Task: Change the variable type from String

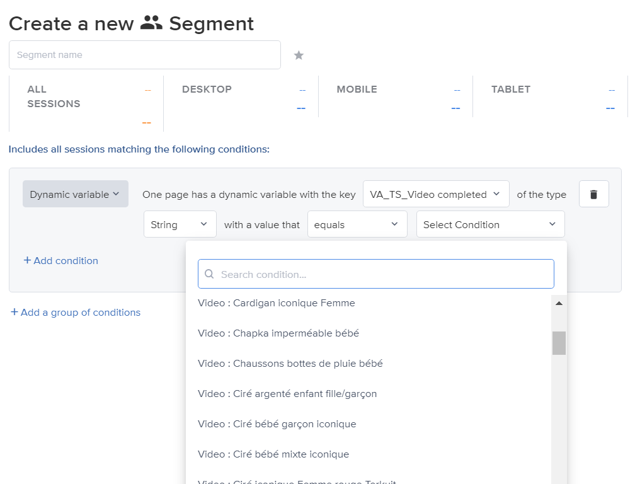Action: [x=180, y=224]
